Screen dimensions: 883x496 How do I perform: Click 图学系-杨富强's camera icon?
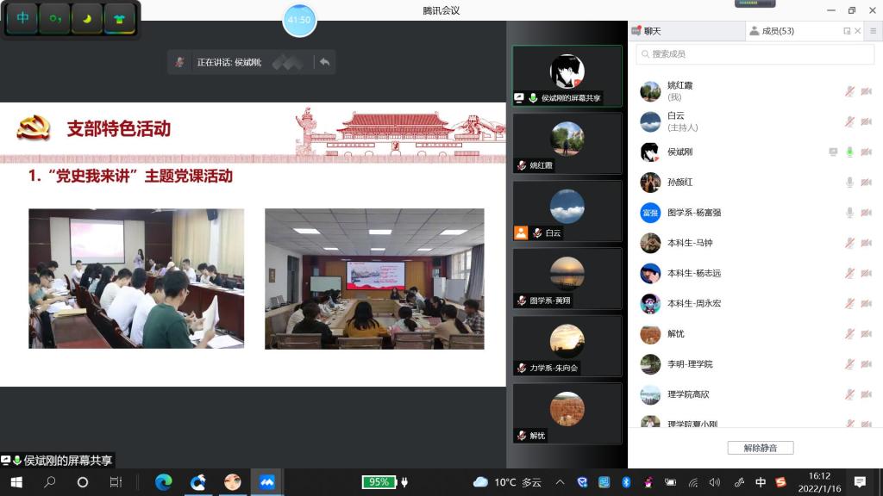tap(866, 213)
